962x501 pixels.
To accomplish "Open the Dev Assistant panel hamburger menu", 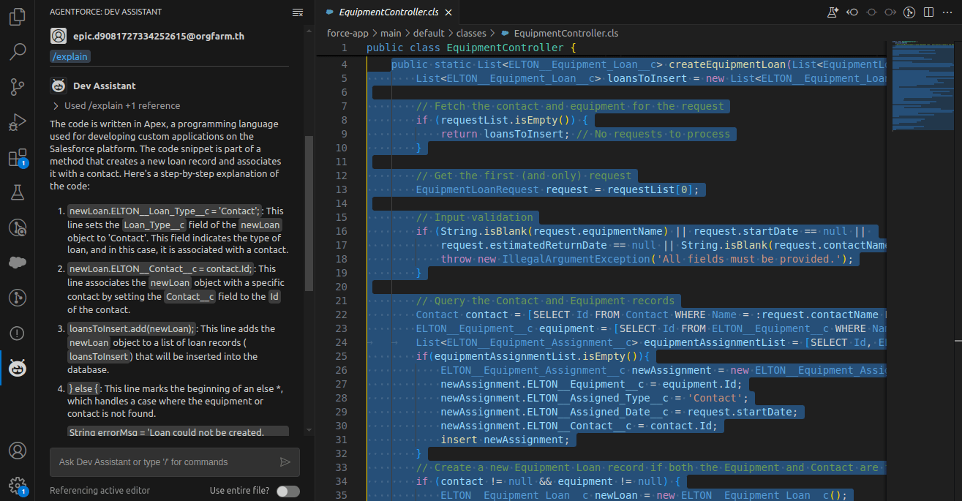I will pyautogui.click(x=298, y=12).
